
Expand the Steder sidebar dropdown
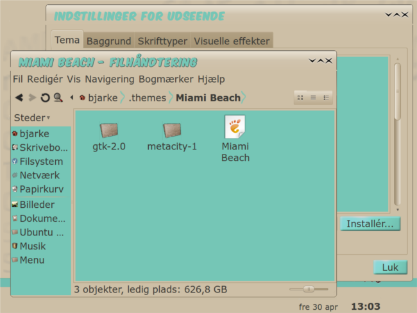click(32, 117)
